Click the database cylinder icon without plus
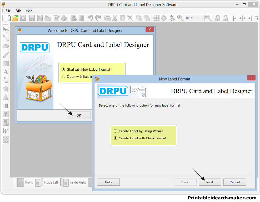The image size is (260, 202). click(81, 18)
